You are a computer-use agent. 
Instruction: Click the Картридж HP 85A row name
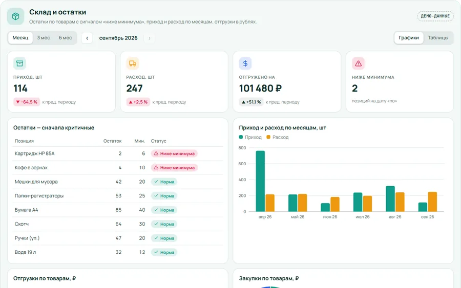(x=34, y=153)
